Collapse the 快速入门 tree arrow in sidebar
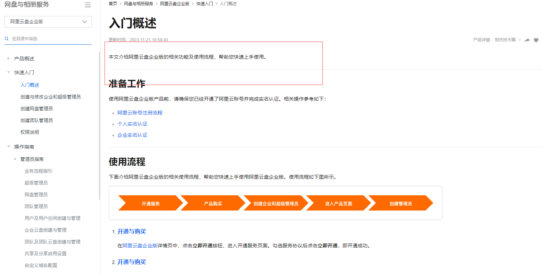Image resolution: width=542 pixels, height=274 pixels. [9, 72]
